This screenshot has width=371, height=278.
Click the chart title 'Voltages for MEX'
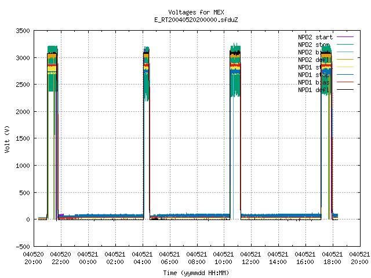tap(196, 12)
